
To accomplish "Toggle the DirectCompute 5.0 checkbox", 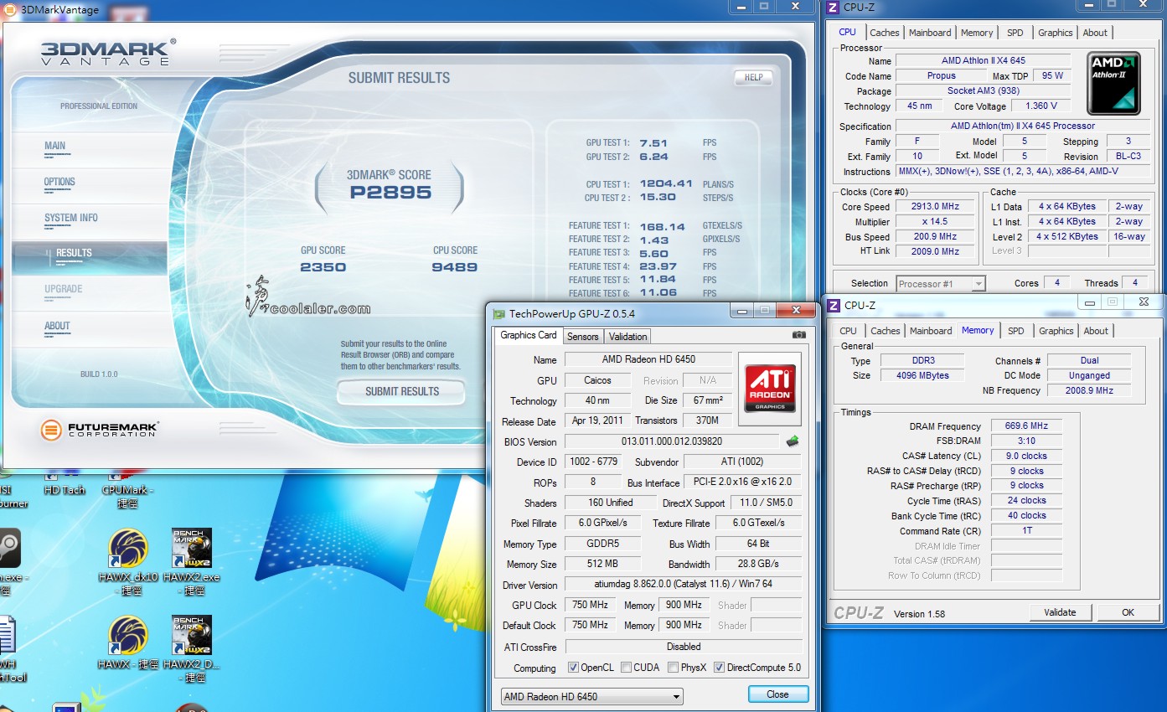I will (720, 668).
